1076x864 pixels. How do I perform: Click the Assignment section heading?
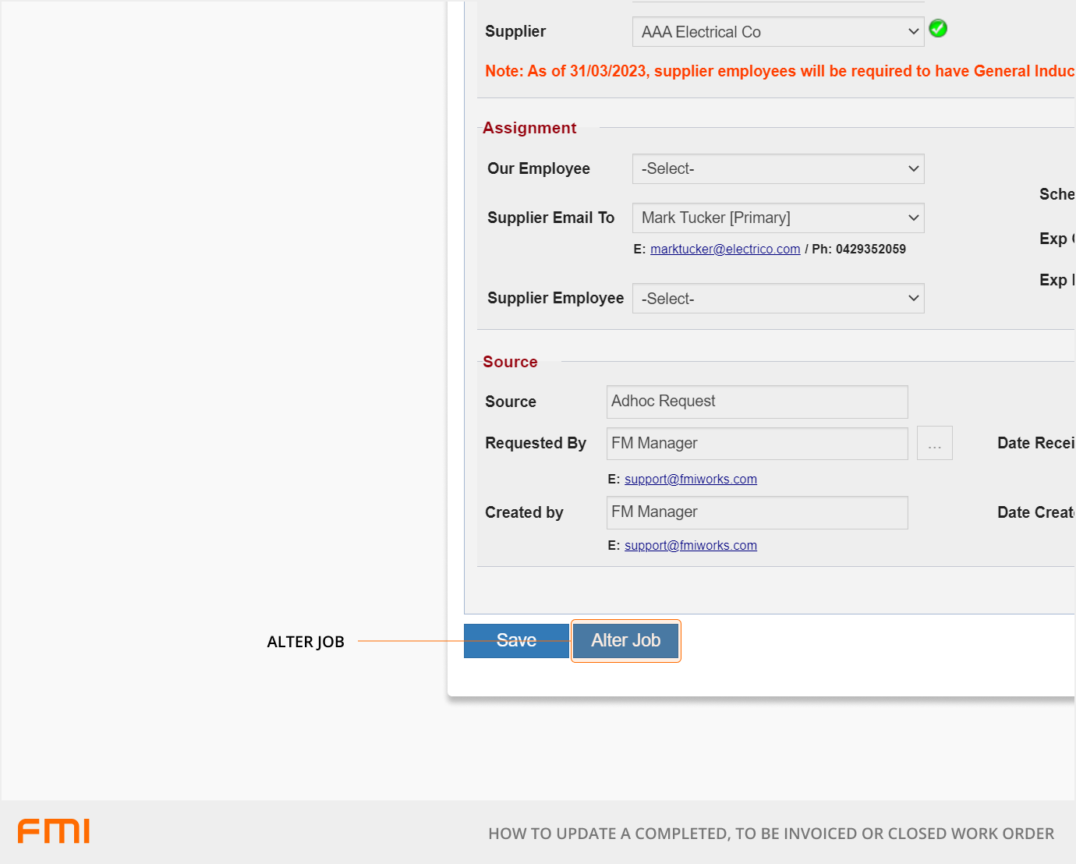(x=529, y=129)
